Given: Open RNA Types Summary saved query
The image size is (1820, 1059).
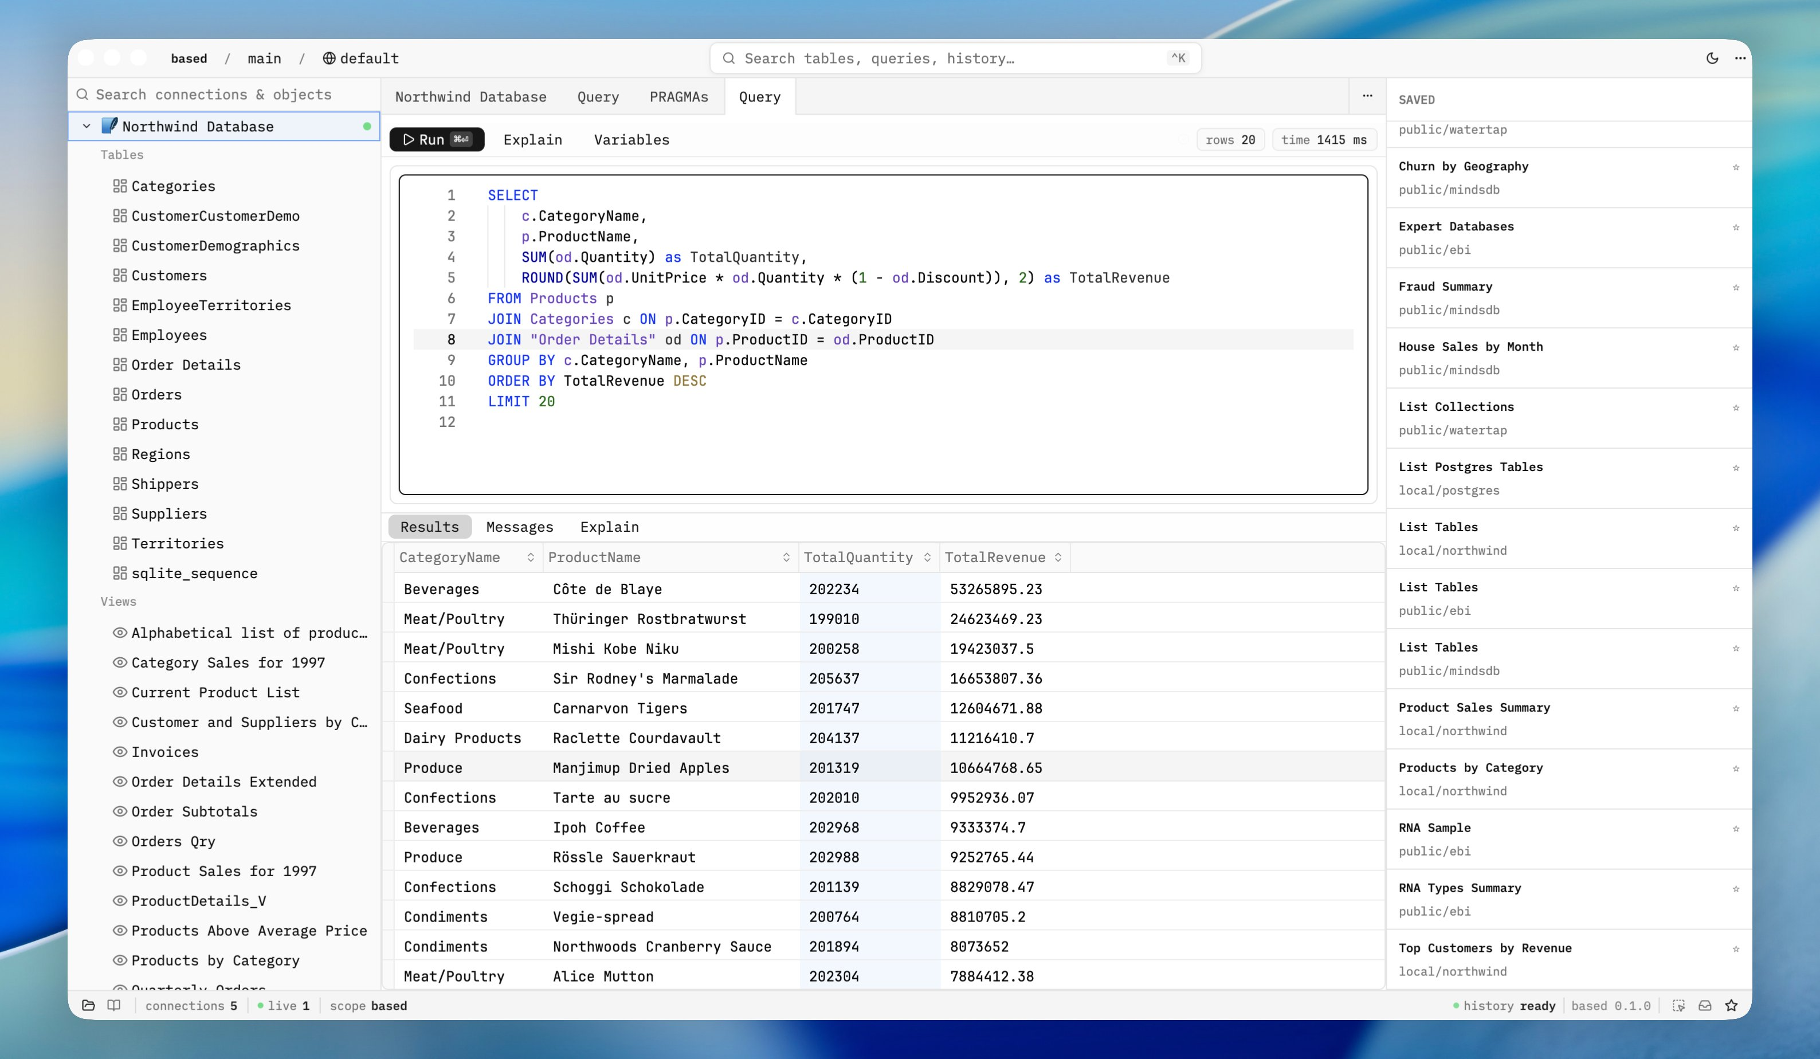Looking at the screenshot, I should [x=1568, y=899].
